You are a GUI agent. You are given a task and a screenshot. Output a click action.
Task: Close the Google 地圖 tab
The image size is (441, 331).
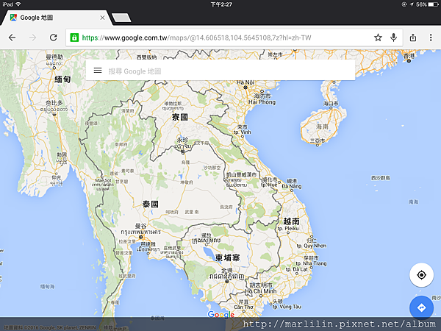tap(102, 18)
